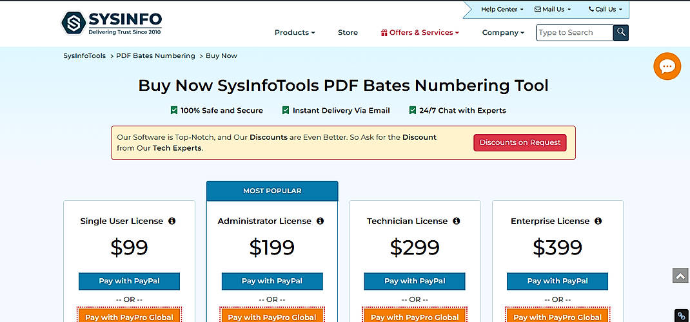Click 'Instant Delivery Via Email' text

[341, 111]
